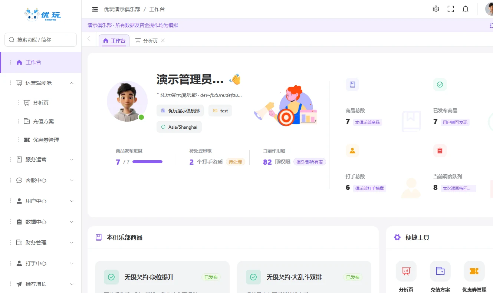The width and height of the screenshot is (493, 293).
Task: Click the 已发布商品 checkmark icon
Action: click(440, 85)
